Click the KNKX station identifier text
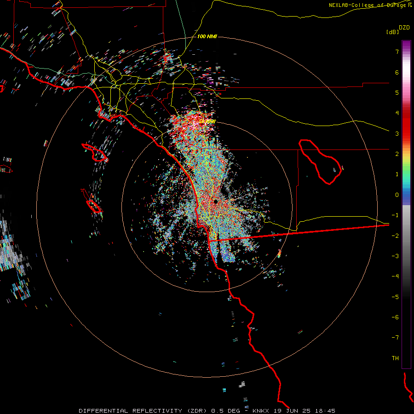Viewport: 414px width, 414px height. click(261, 411)
